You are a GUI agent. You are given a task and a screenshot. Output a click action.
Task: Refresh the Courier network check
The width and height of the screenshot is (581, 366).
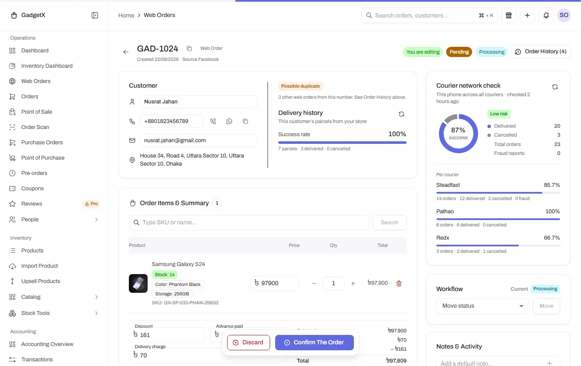[x=555, y=87]
